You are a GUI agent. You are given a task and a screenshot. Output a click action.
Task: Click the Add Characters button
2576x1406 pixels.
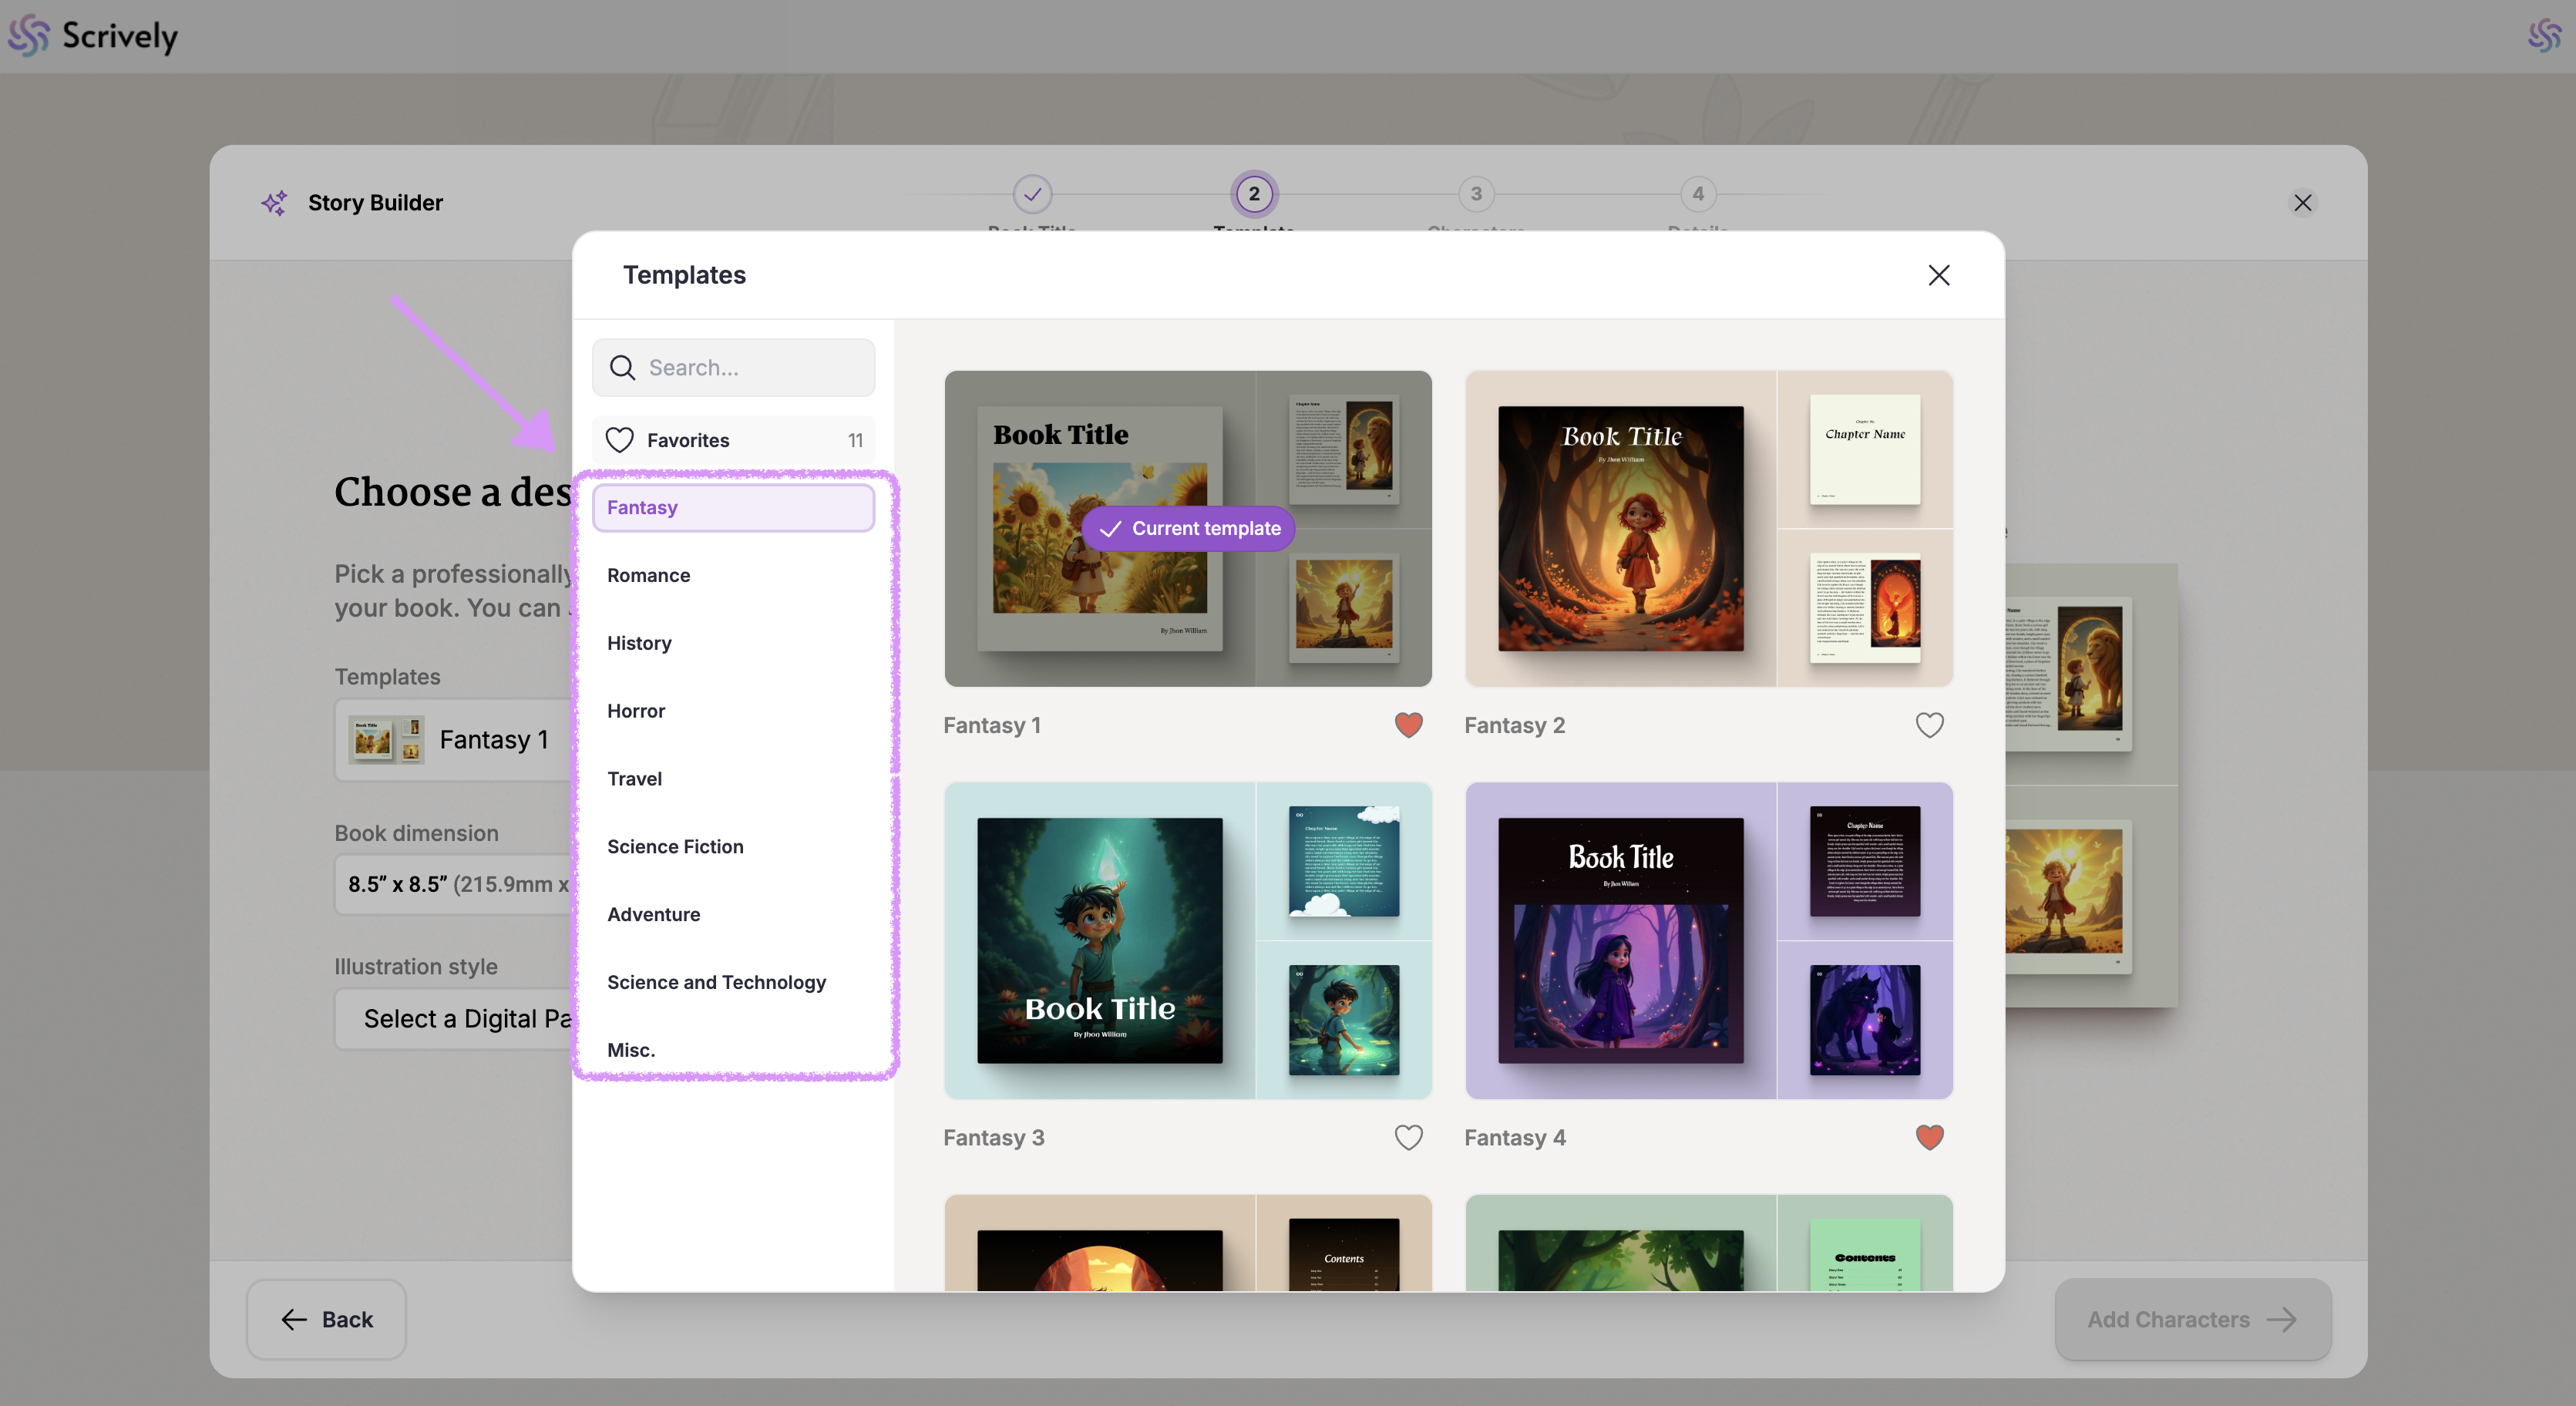2192,1319
